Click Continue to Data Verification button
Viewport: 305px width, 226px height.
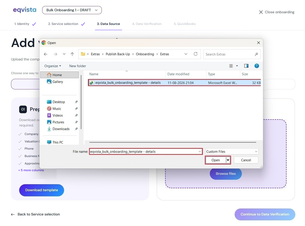(265, 214)
